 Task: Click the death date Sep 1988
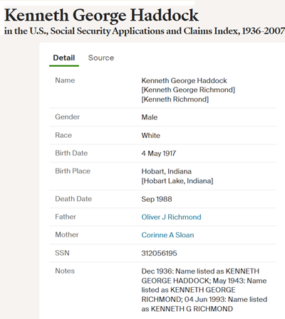pos(157,199)
